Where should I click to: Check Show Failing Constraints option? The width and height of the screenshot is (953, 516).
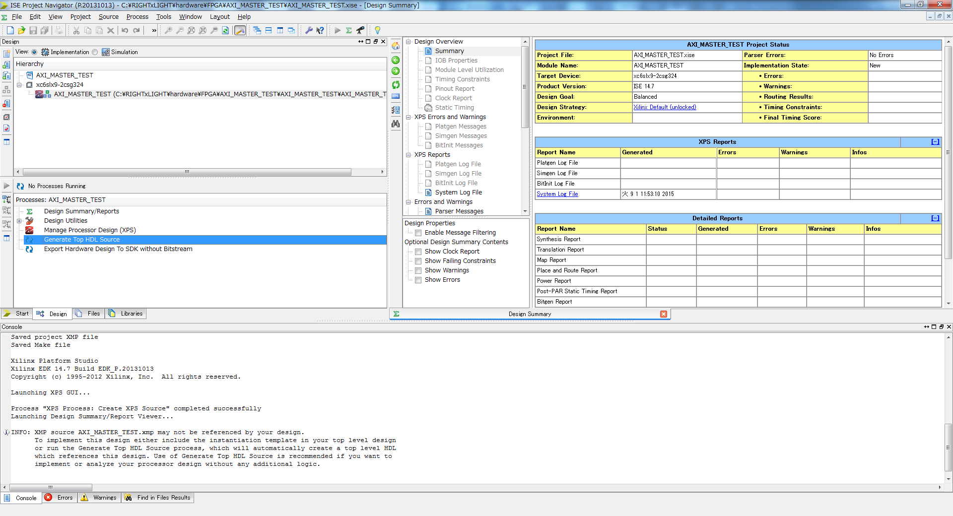pos(418,261)
